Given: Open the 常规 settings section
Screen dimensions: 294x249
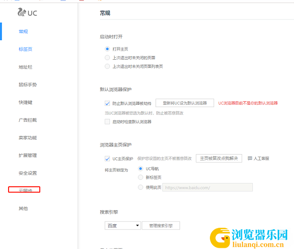Looking at the screenshot, I should tap(23, 32).
